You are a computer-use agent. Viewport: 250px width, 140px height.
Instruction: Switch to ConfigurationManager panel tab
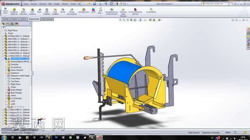12,24
